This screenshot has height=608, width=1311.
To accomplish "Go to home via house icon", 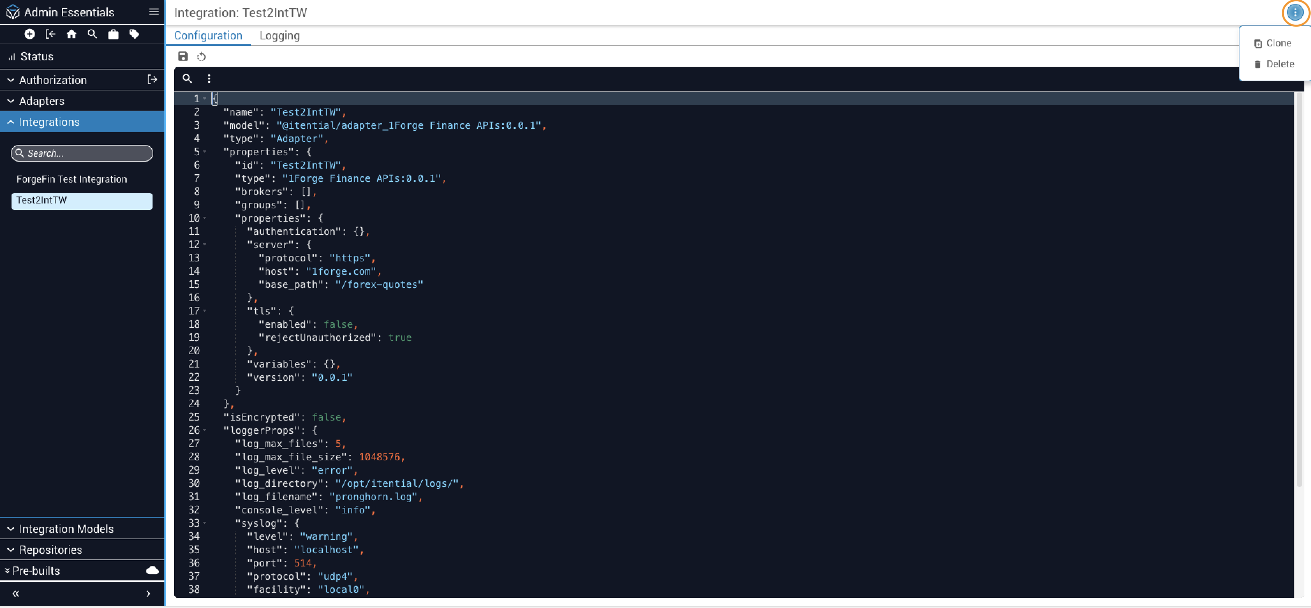I will click(x=71, y=34).
